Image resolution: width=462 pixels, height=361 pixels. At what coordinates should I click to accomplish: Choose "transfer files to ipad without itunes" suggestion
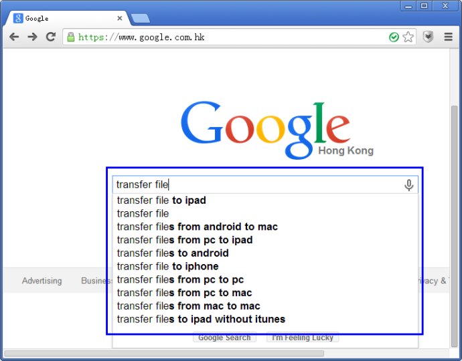point(201,319)
